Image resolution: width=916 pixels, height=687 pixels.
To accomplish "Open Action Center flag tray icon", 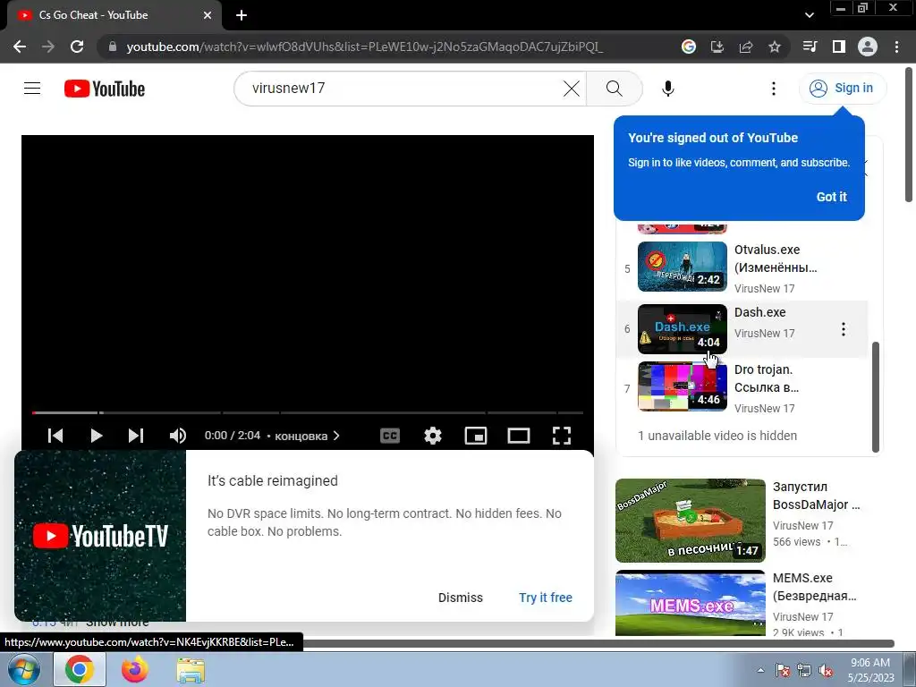I will [x=783, y=670].
